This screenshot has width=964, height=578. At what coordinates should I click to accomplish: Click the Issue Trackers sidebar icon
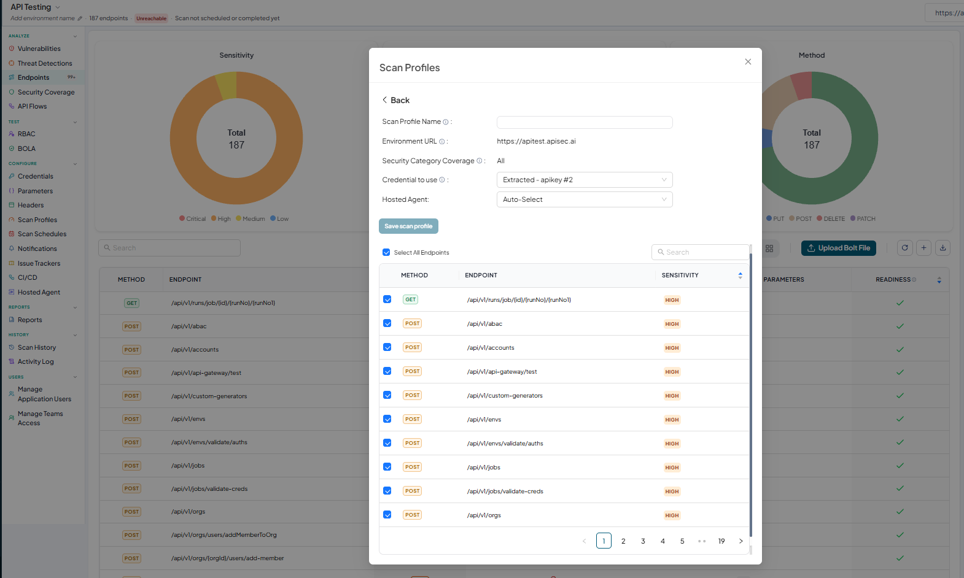[12, 263]
